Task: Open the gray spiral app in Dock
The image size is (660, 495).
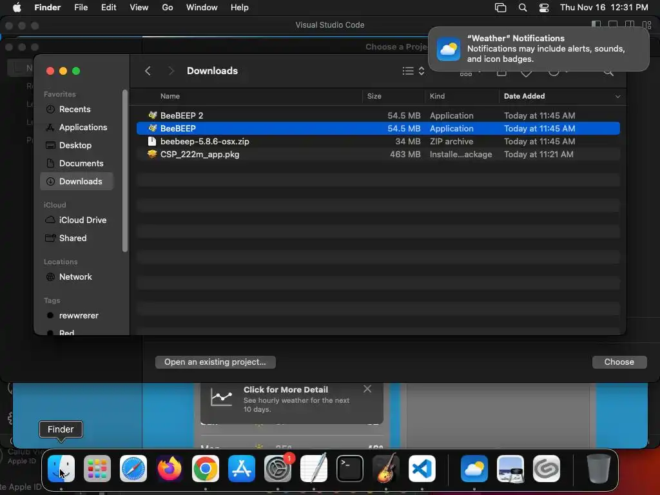Action: click(x=547, y=469)
